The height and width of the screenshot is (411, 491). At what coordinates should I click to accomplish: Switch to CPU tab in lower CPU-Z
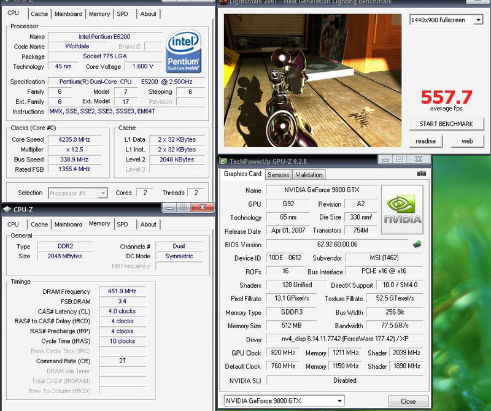coord(13,225)
